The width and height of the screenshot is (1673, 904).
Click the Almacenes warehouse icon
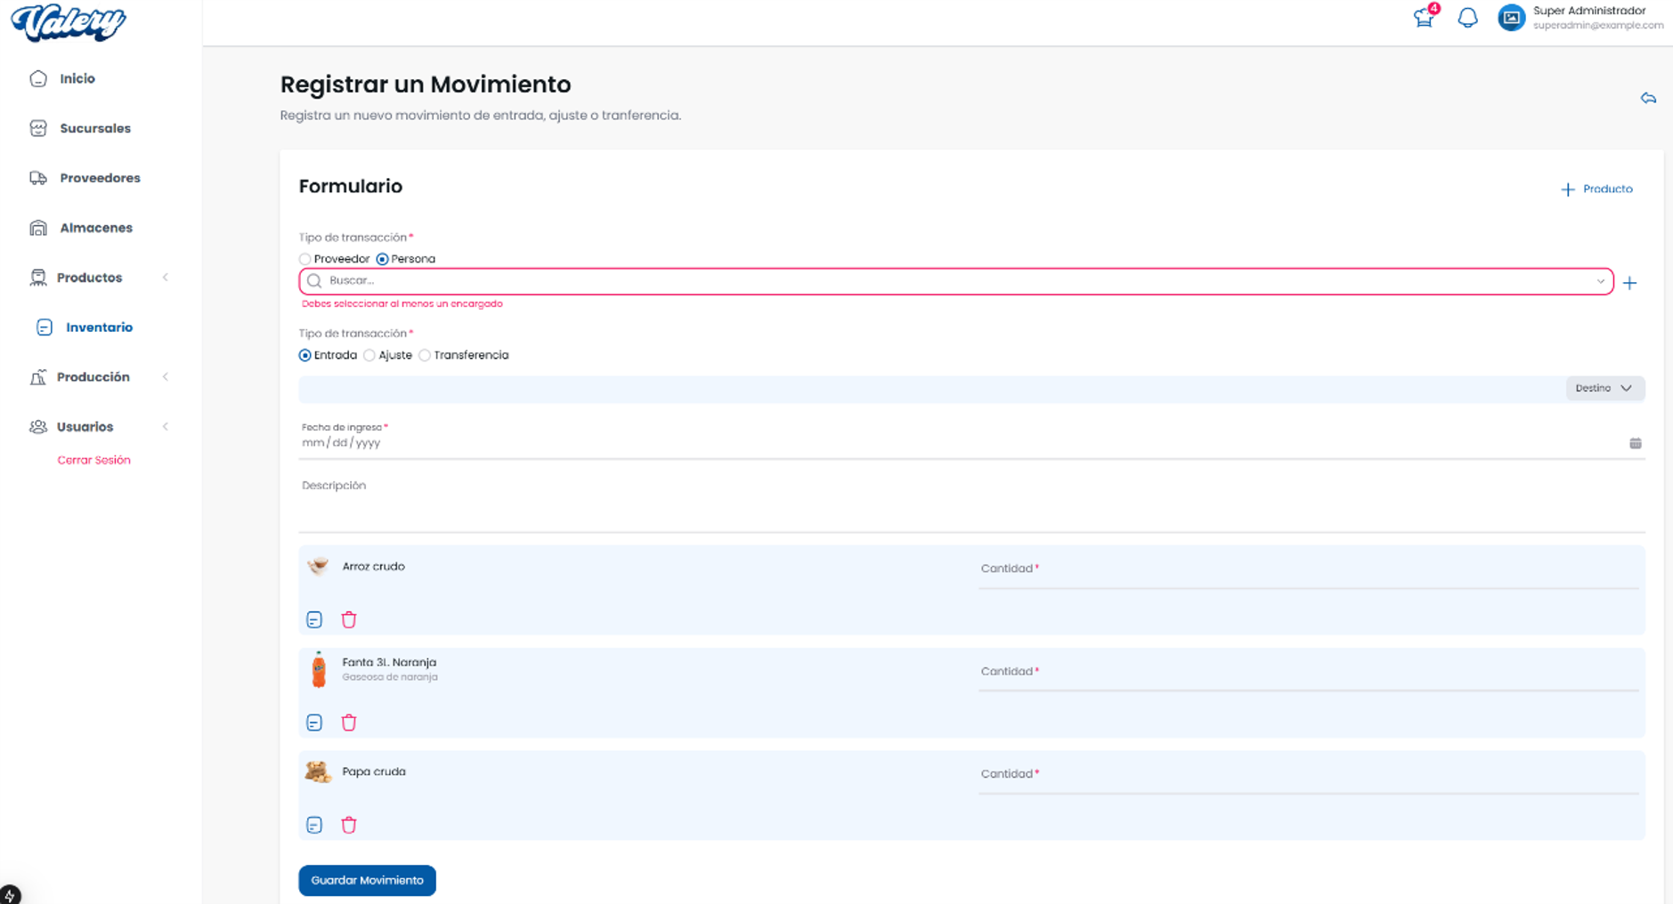[x=38, y=228]
